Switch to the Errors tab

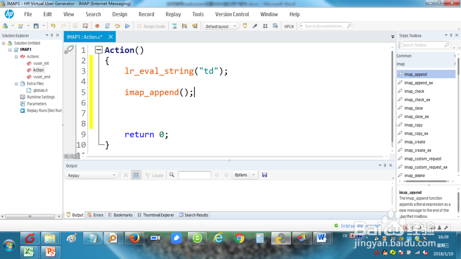(x=95, y=215)
